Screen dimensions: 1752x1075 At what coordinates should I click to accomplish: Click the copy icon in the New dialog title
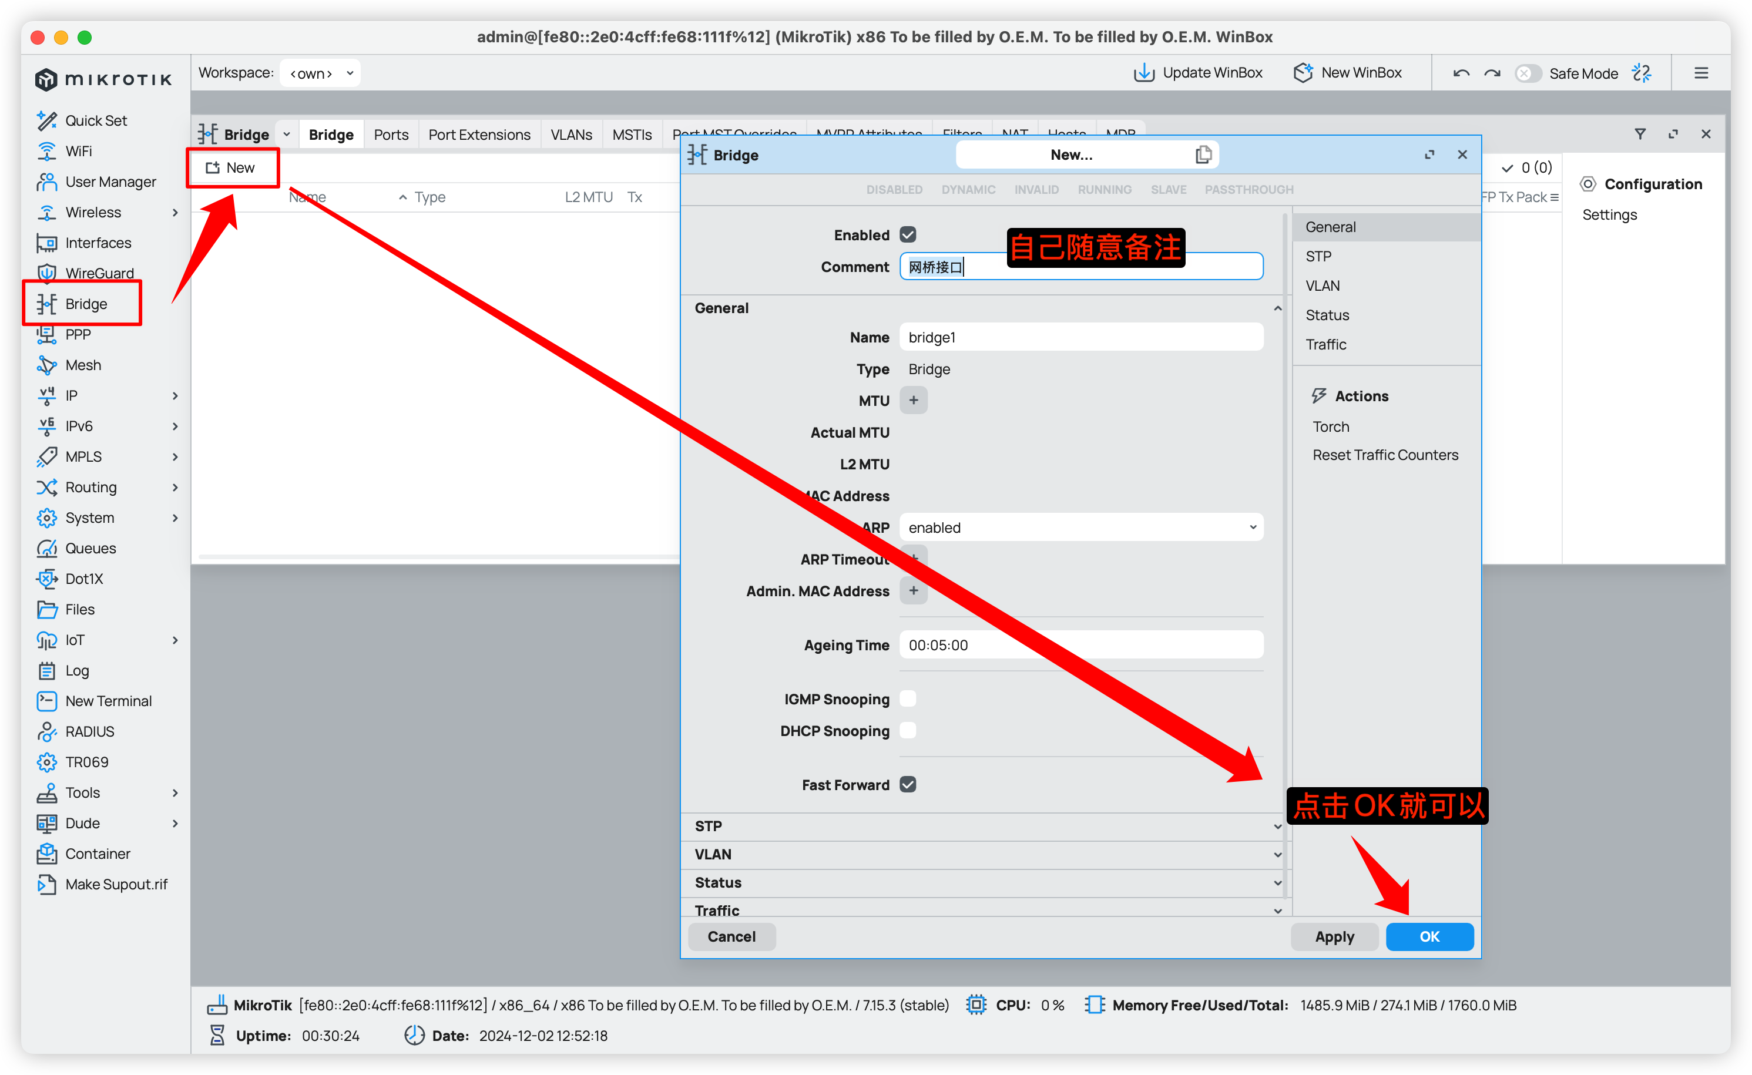click(x=1203, y=154)
